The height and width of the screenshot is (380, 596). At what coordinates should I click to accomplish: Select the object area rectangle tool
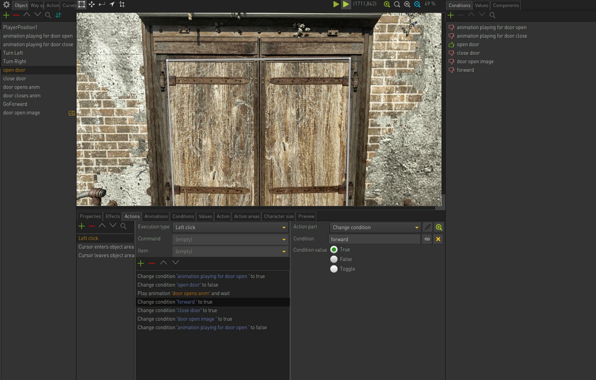pyautogui.click(x=82, y=4)
